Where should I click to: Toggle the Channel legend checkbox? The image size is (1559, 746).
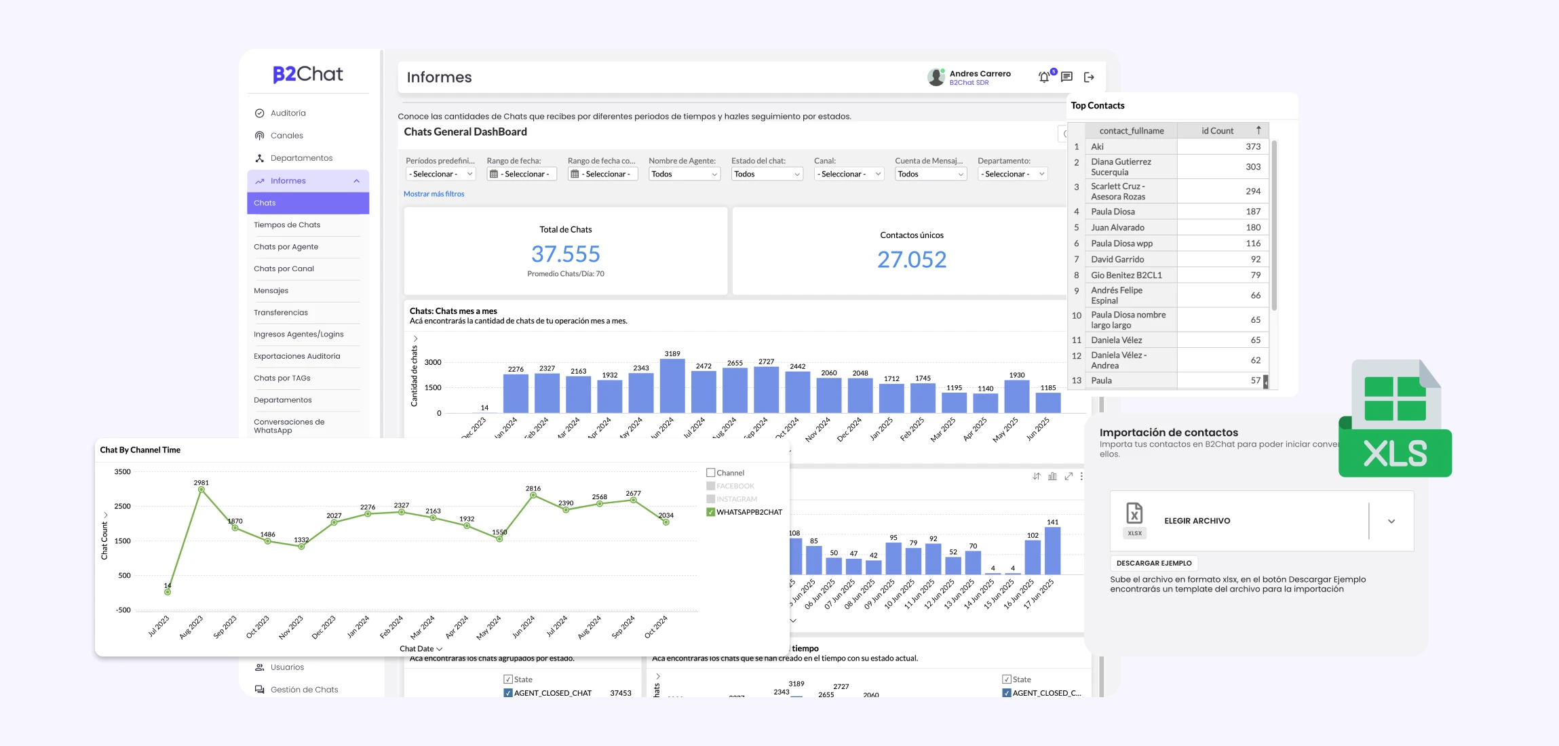(711, 473)
